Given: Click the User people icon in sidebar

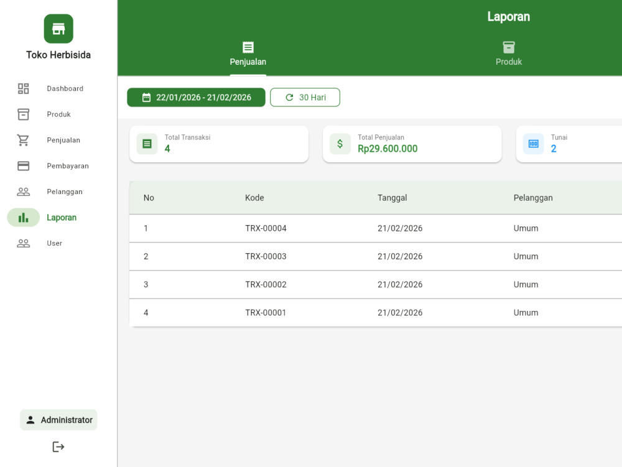Looking at the screenshot, I should (x=24, y=243).
